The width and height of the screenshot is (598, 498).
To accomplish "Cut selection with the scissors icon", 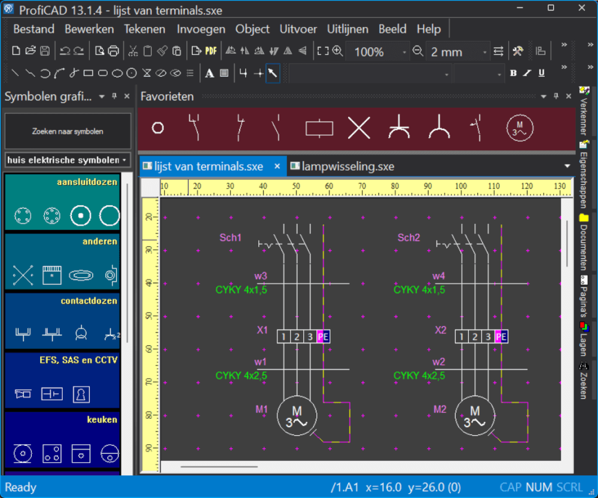I will point(133,51).
